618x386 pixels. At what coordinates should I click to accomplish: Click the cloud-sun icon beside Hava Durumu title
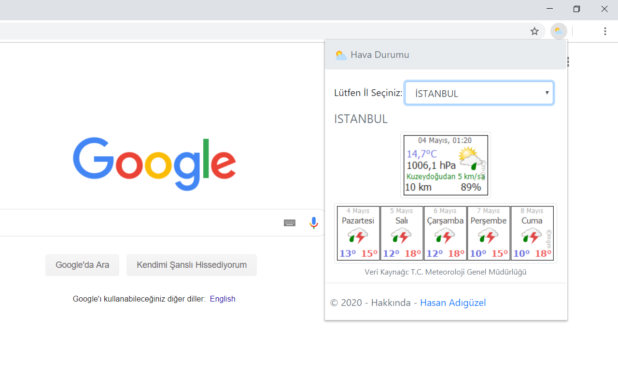[341, 55]
